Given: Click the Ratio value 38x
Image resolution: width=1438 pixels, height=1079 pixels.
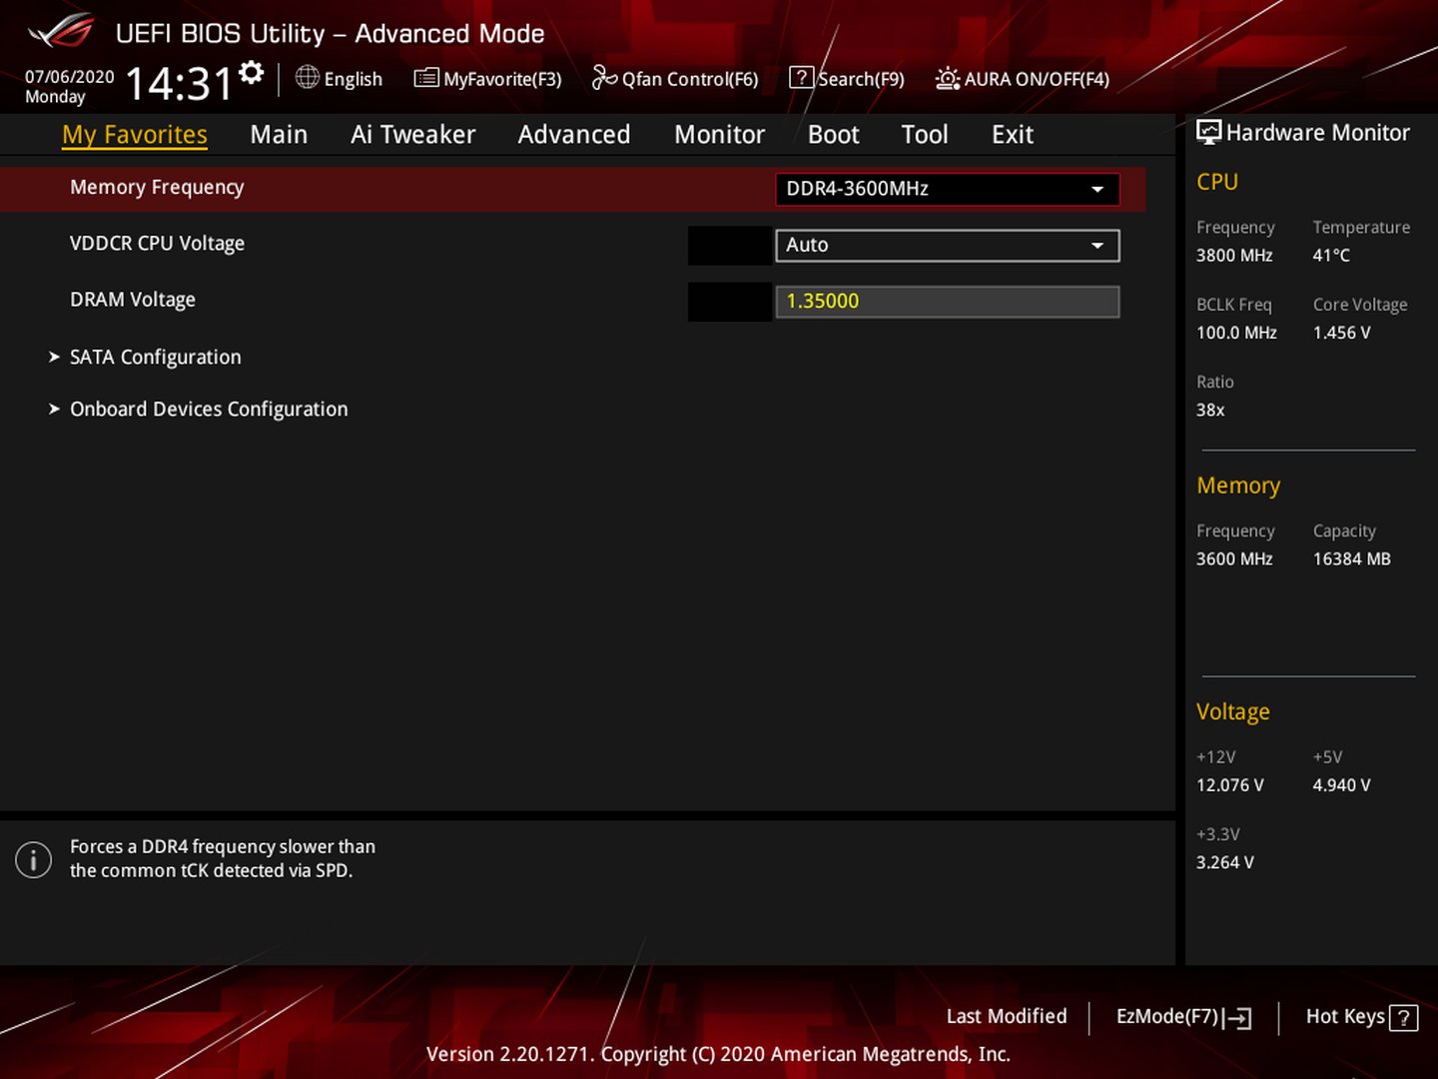Looking at the screenshot, I should coord(1210,410).
